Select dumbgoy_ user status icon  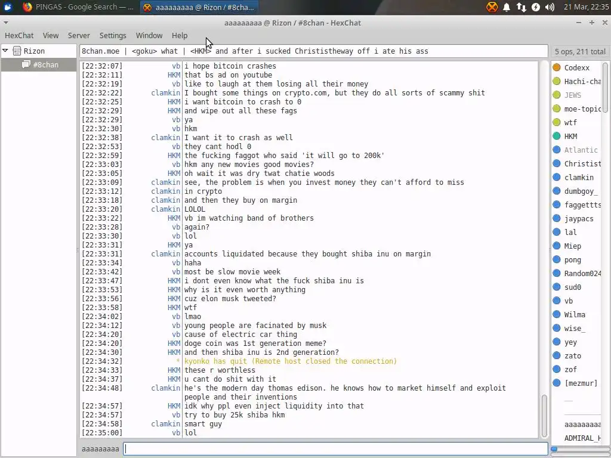557,191
